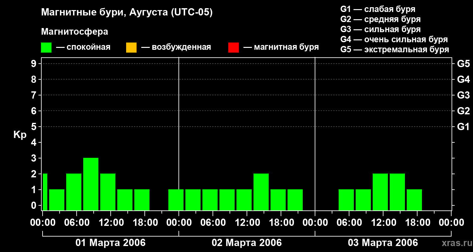Select the Kp 2 bar on 02 Марта
The height and width of the screenshot is (252, 473).
(261, 192)
